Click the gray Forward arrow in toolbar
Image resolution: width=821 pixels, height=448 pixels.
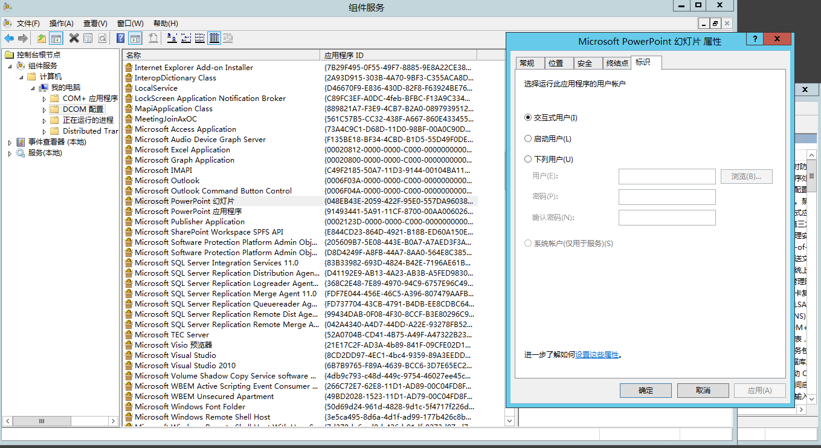23,39
